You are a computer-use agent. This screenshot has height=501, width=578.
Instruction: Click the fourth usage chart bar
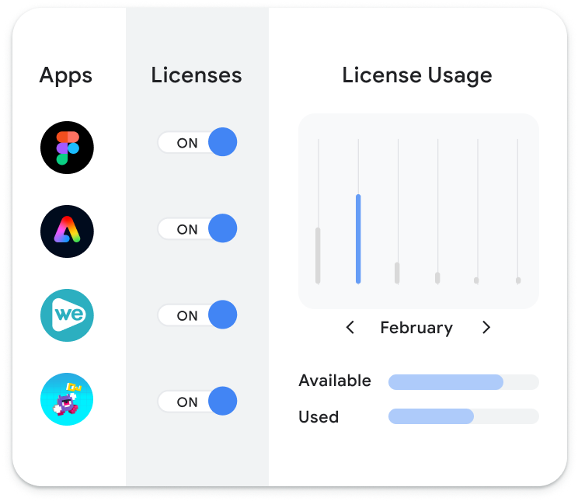pyautogui.click(x=437, y=278)
